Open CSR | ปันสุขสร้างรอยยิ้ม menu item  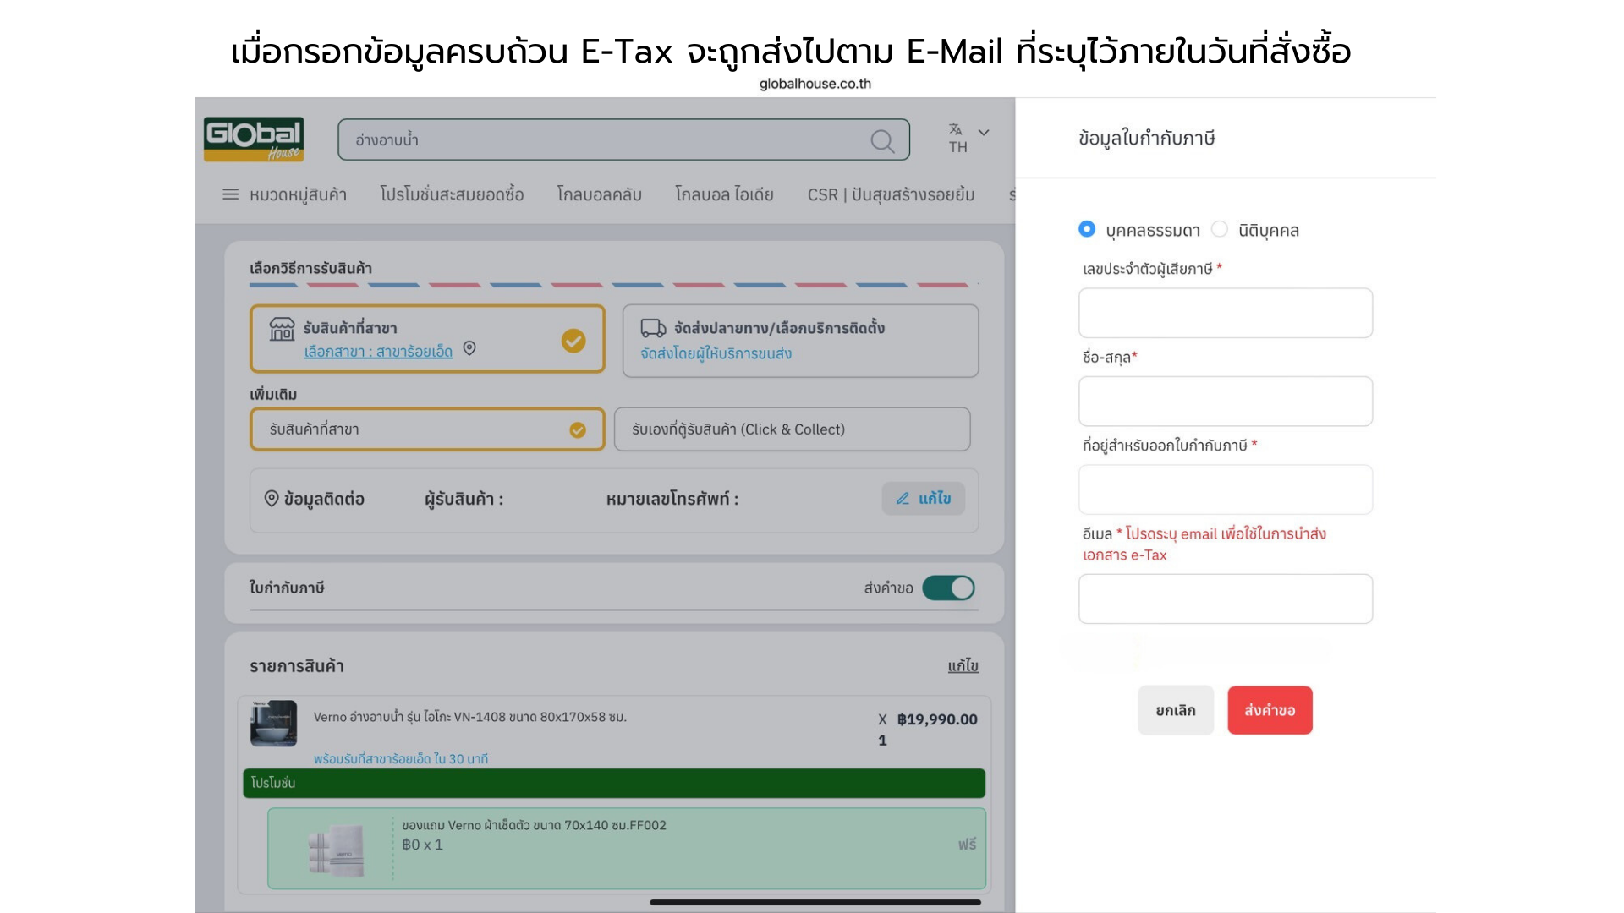[891, 194]
